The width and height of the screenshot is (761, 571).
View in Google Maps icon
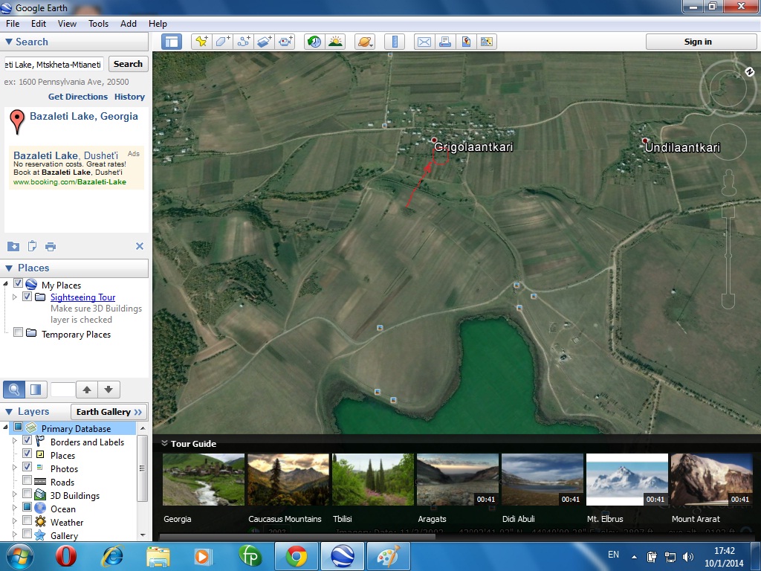point(487,42)
